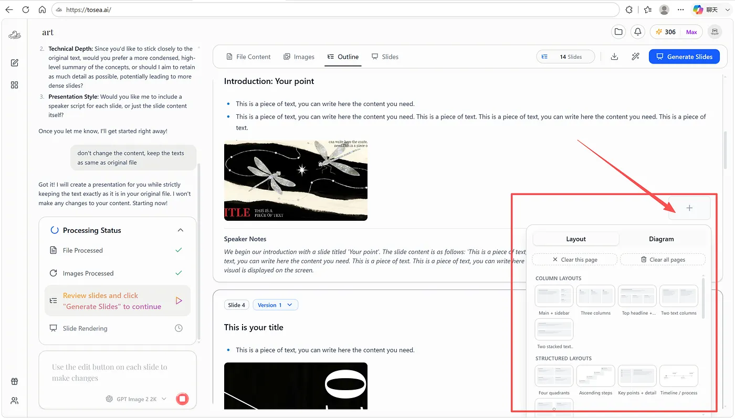Screen dimensions: 735x419
Task: Open browser favorites star icon
Action: [647, 9]
